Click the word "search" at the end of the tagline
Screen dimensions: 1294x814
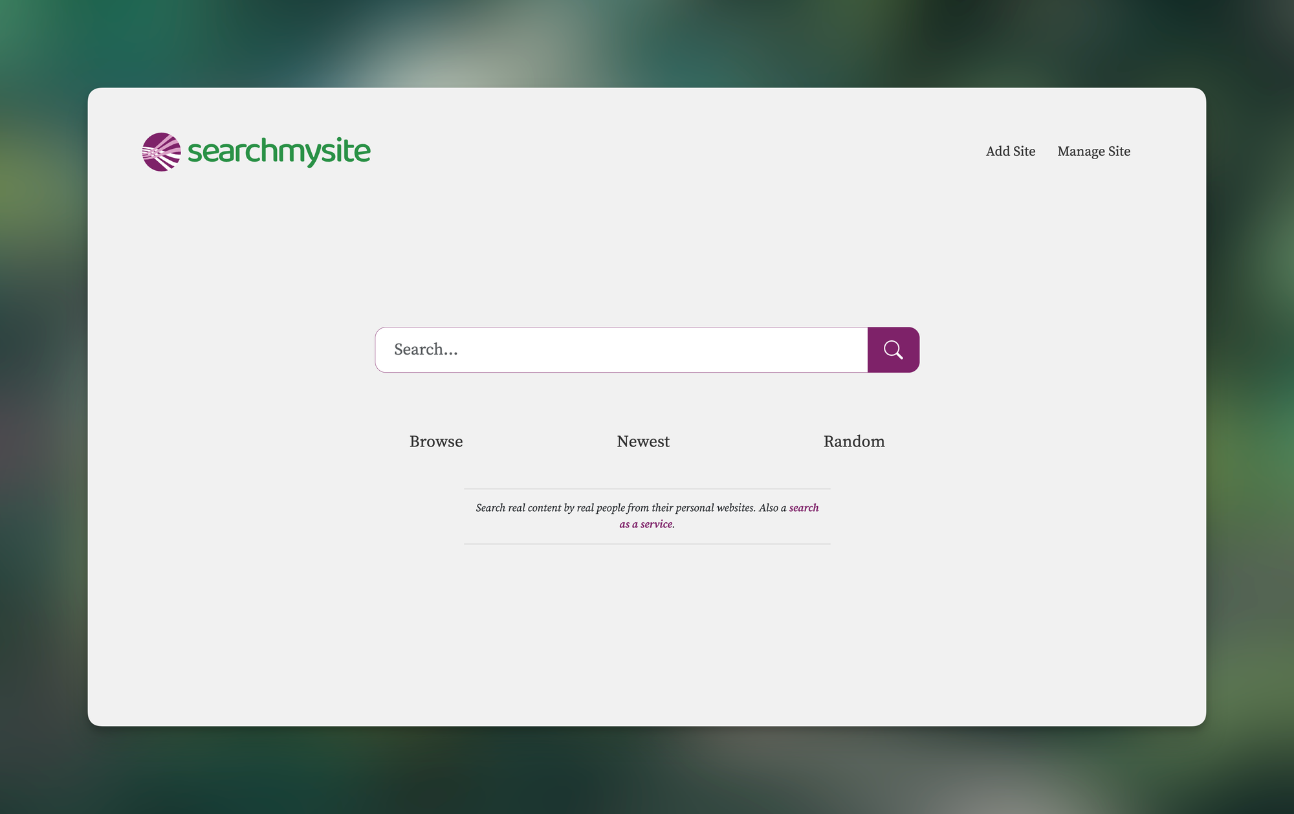click(804, 508)
